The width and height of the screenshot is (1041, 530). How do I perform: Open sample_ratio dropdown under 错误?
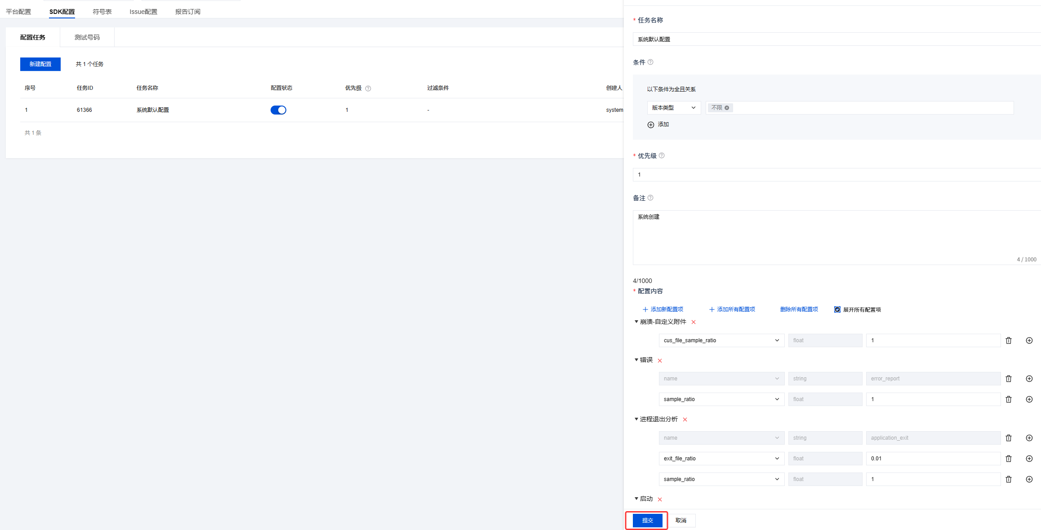tap(721, 399)
